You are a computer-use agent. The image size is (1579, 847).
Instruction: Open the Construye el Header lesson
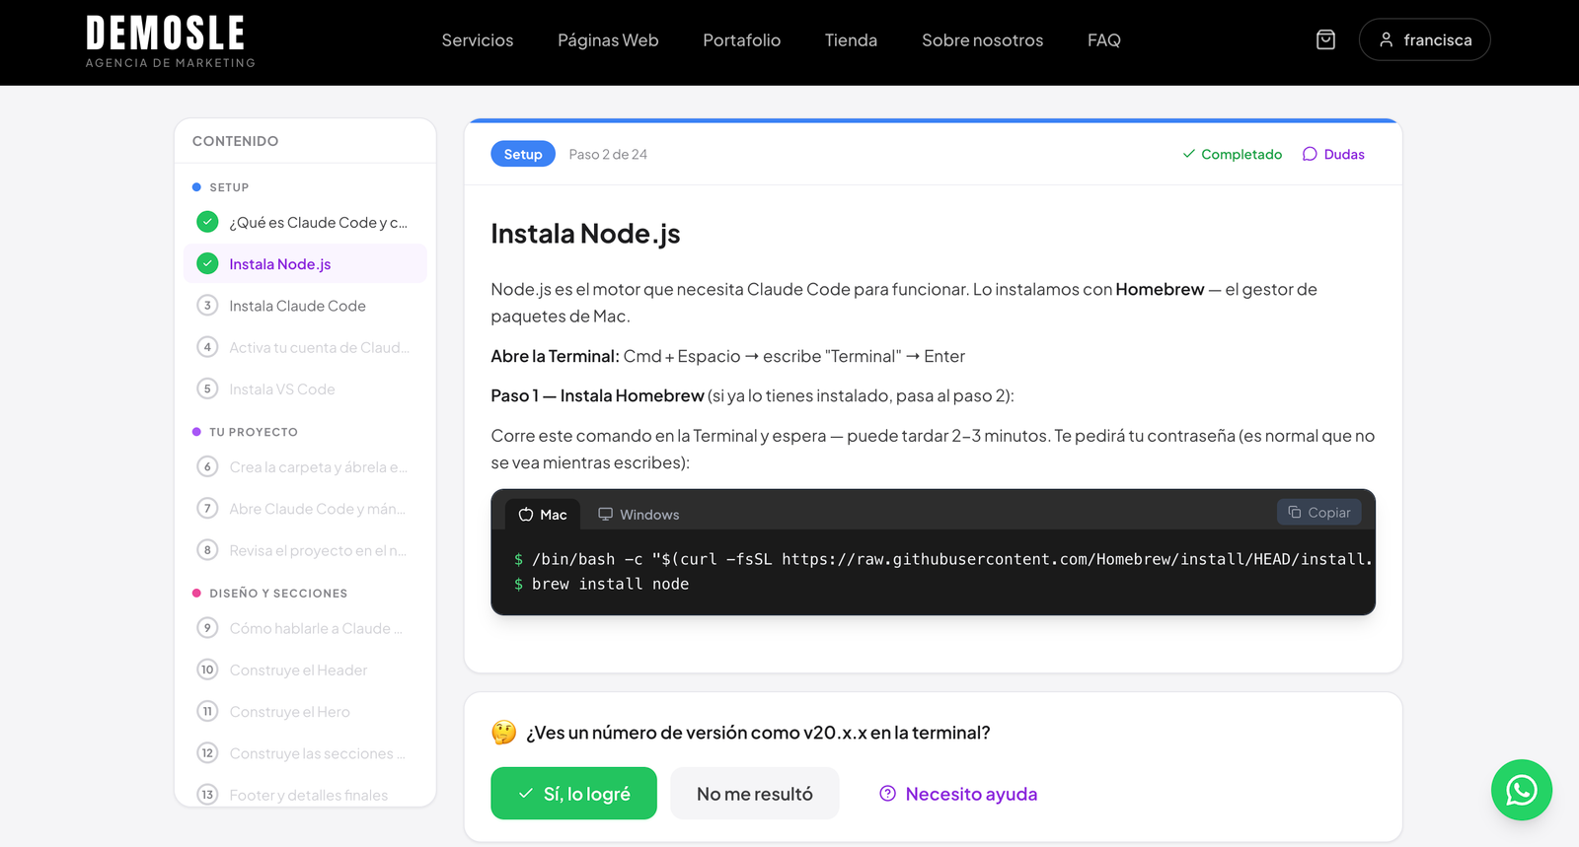point(306,670)
